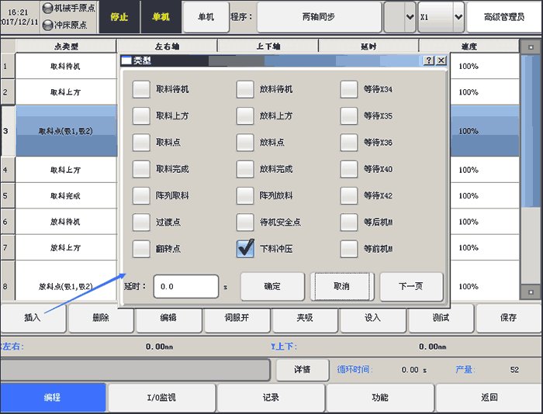
Task: Tick the 待机安全点 checkbox
Action: coord(245,223)
